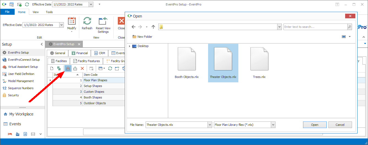Click Cancel in the Open dialog
The image size is (368, 145).
[x=340, y=125]
